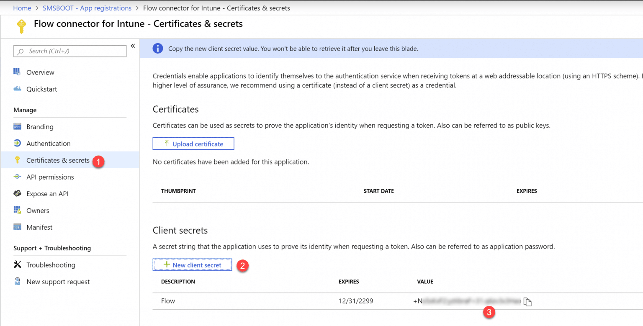Click the Manifest icon
Image resolution: width=643 pixels, height=326 pixels.
pyautogui.click(x=17, y=227)
